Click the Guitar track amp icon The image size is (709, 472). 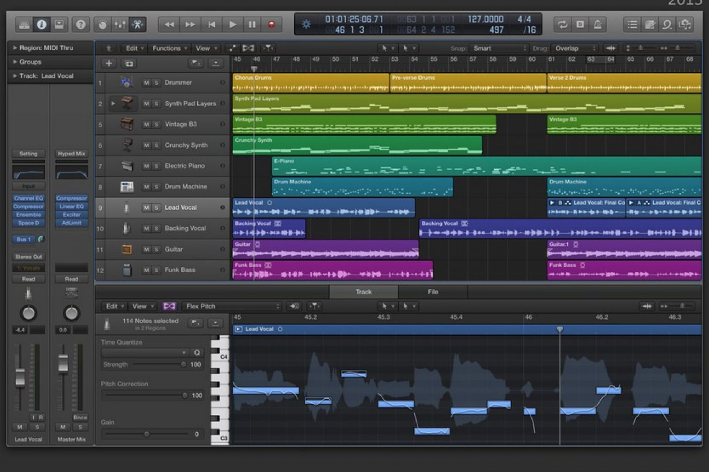pyautogui.click(x=127, y=249)
